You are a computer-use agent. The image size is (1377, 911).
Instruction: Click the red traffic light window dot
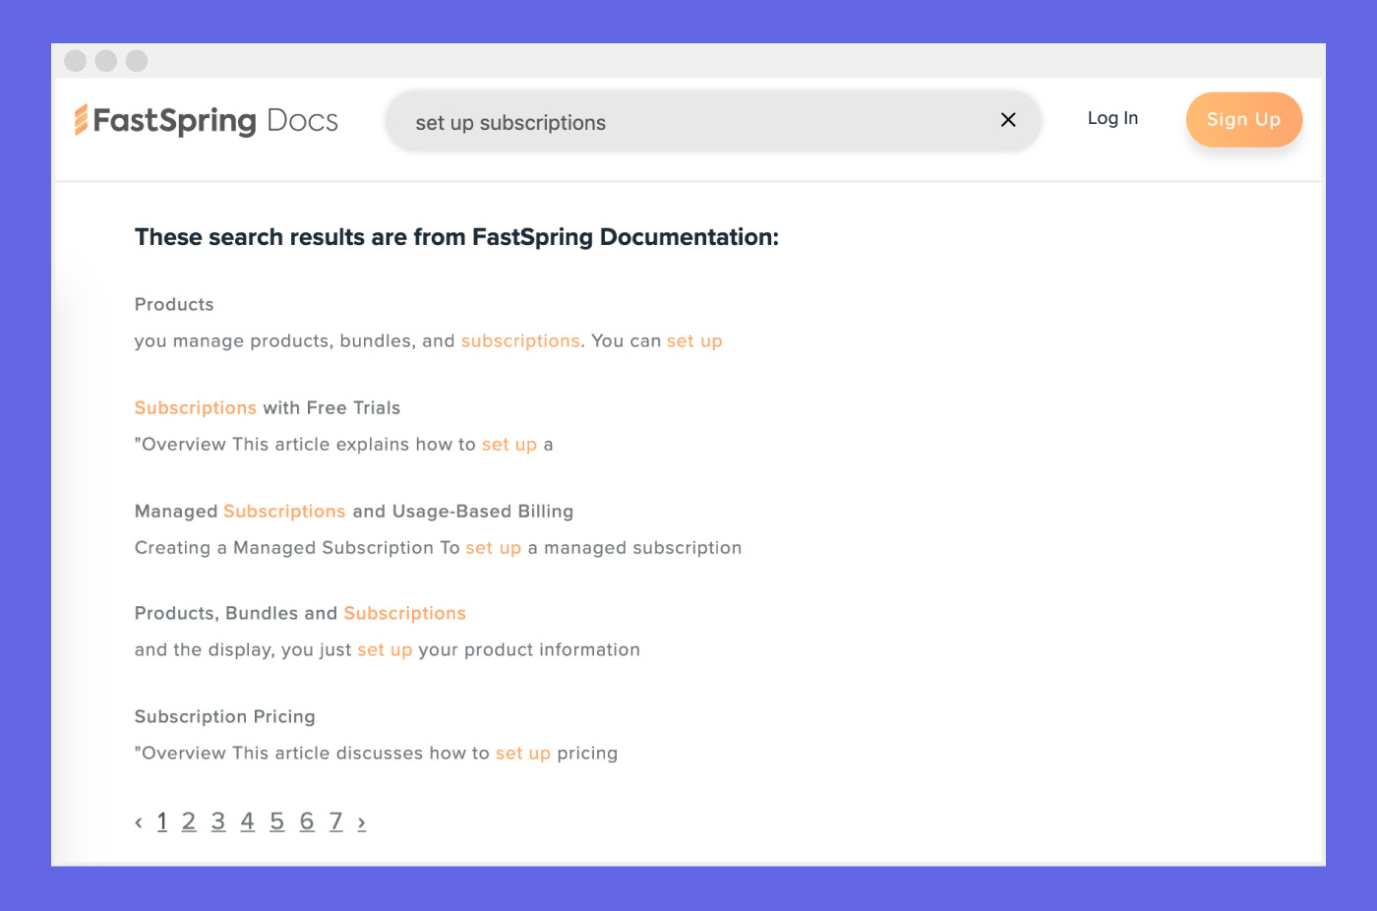[75, 60]
